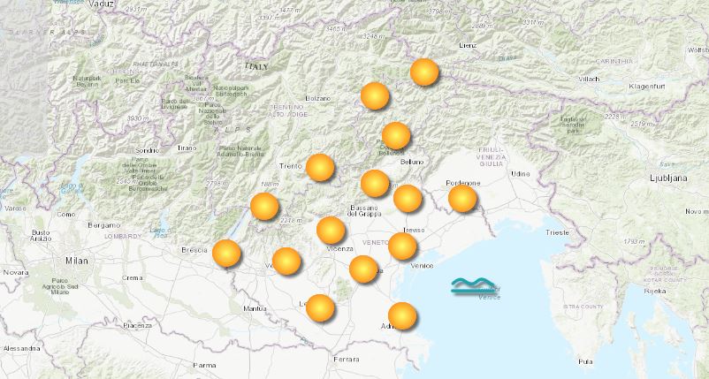Select the Alessandria label
The image size is (709, 379).
[x=22, y=349]
